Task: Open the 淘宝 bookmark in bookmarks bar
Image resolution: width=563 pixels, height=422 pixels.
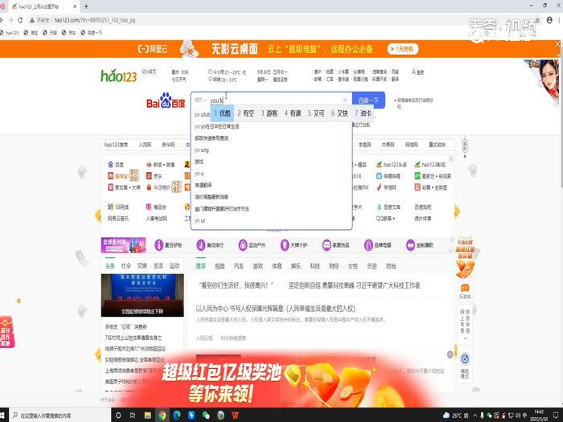Action: 31,33
